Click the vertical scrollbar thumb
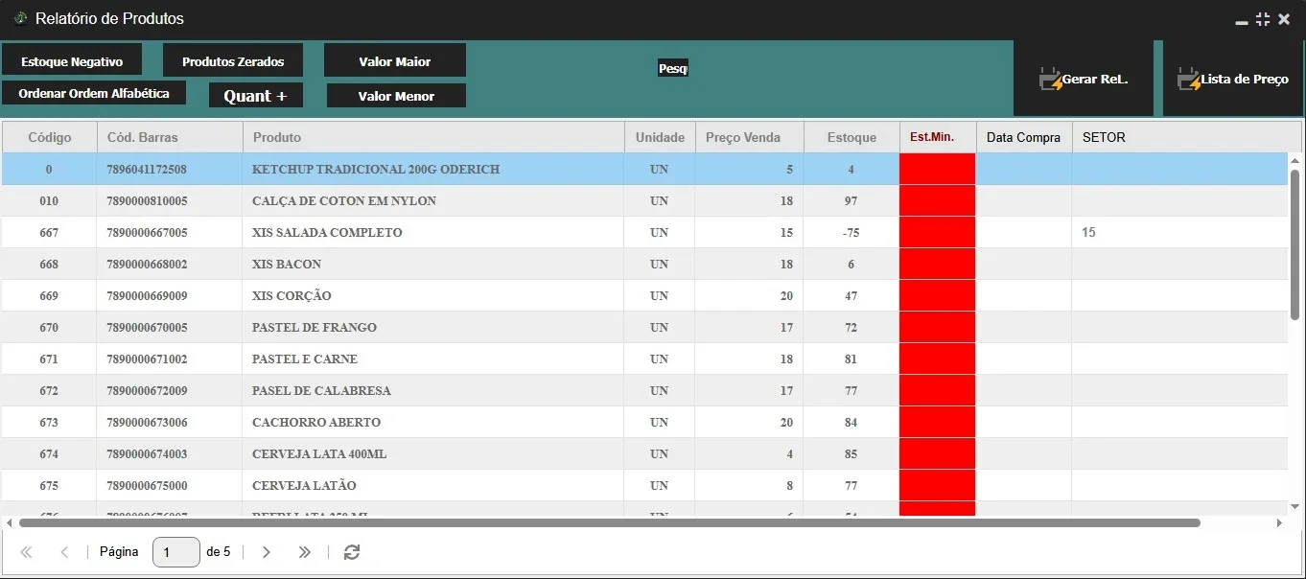The image size is (1306, 579). coord(1296,244)
